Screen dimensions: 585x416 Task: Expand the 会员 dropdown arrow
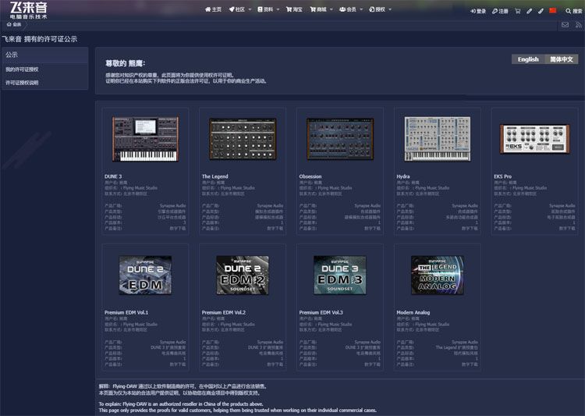coord(361,9)
